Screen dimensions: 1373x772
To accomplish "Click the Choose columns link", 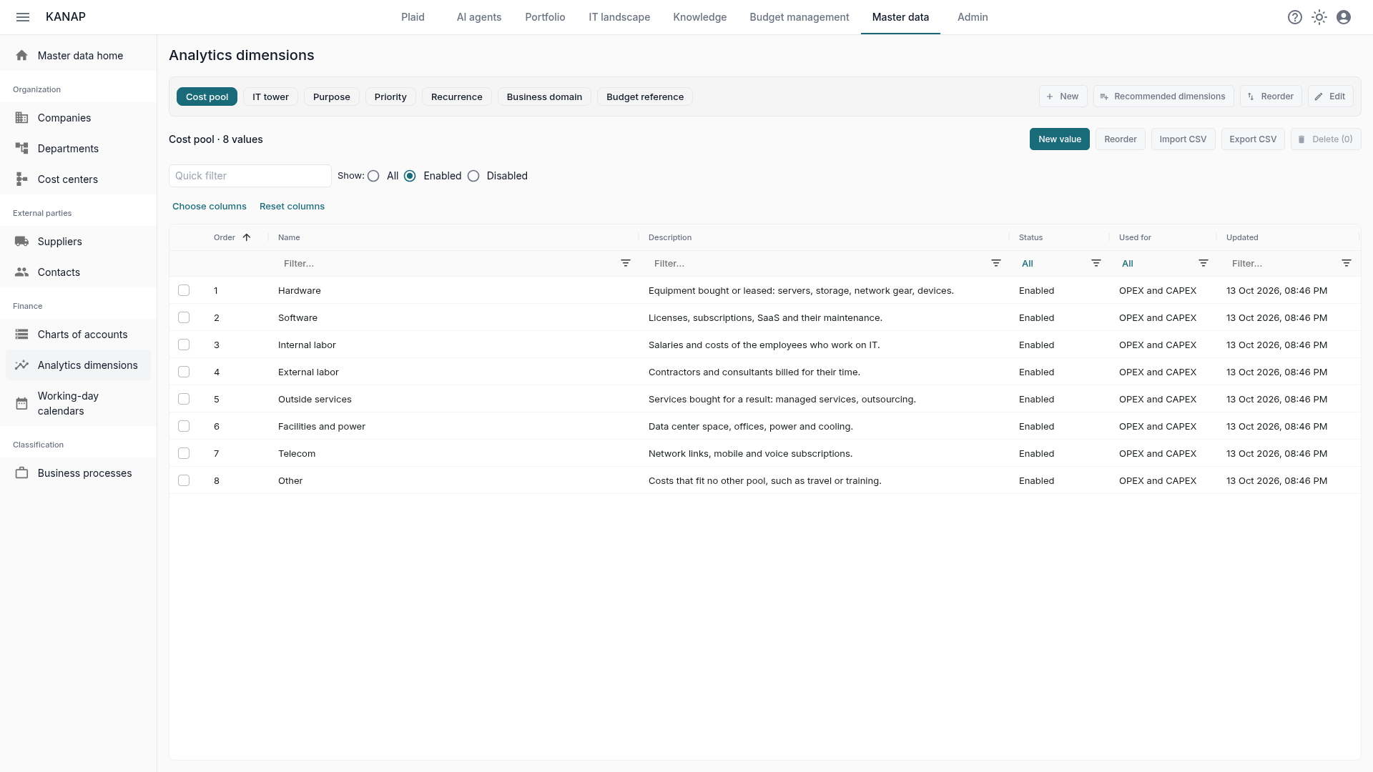I will coord(210,207).
